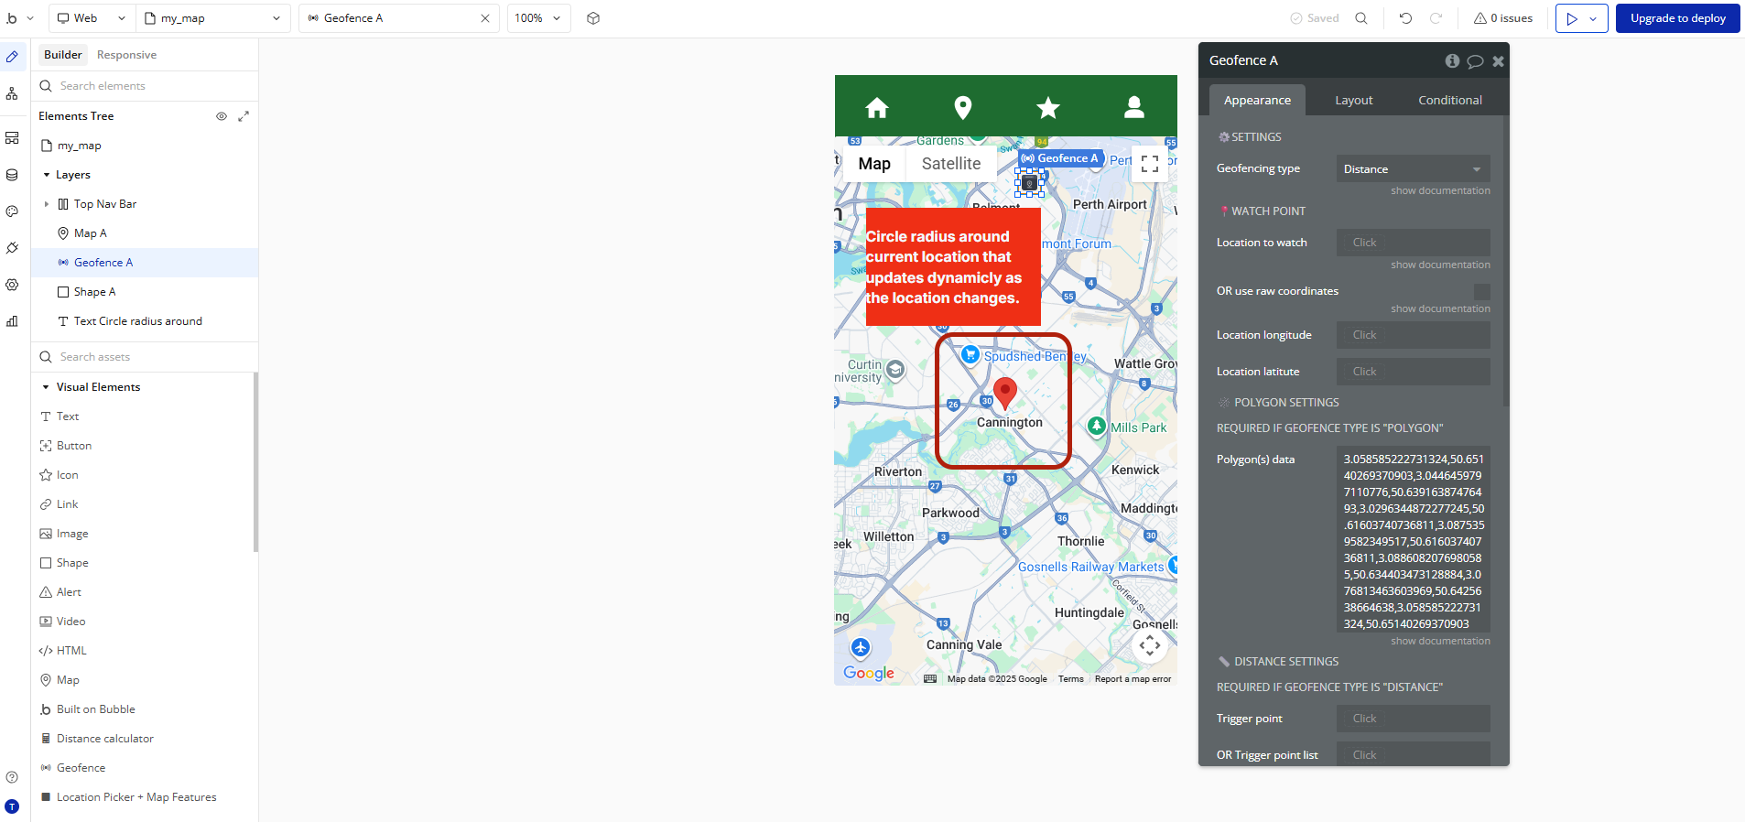This screenshot has height=822, width=1745.
Task: Collapse the Visual Elements section
Action: pyautogui.click(x=46, y=387)
